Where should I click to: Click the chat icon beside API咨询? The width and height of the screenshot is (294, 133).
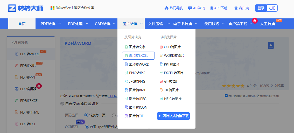tap(190, 8)
